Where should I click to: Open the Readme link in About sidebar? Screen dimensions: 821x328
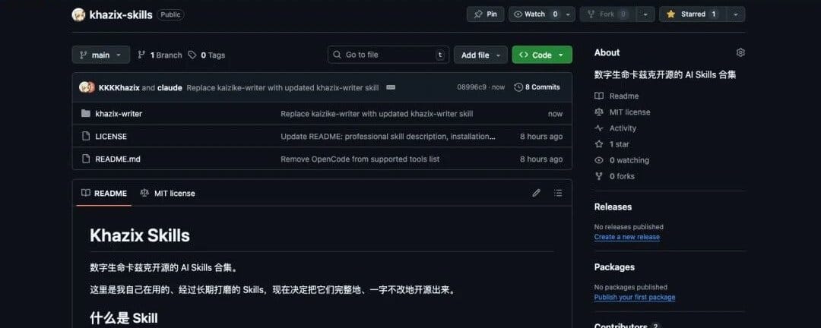[617, 96]
